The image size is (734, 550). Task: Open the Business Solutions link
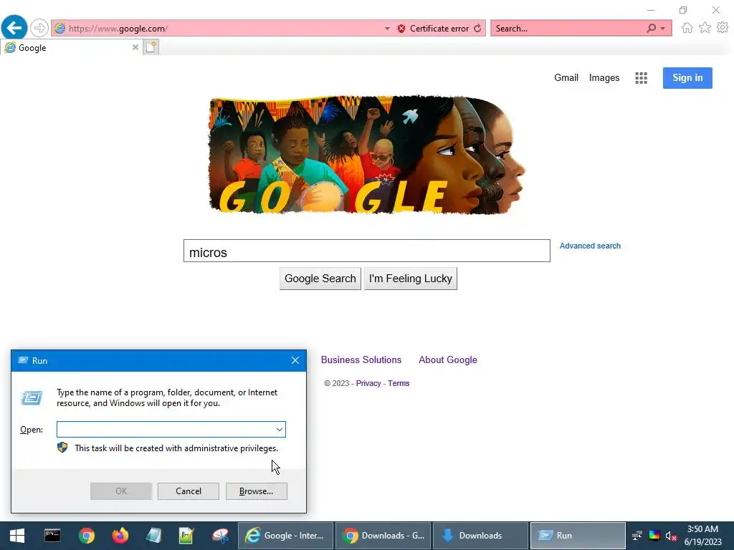(361, 360)
